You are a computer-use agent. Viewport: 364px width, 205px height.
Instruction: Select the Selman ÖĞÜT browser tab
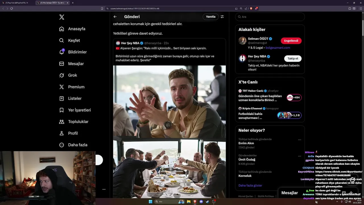[53, 3]
